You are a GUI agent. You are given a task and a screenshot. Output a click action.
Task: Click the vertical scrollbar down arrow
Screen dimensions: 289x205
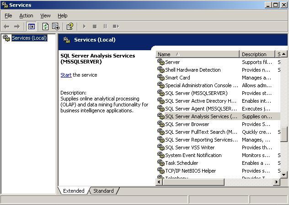[x=284, y=174]
